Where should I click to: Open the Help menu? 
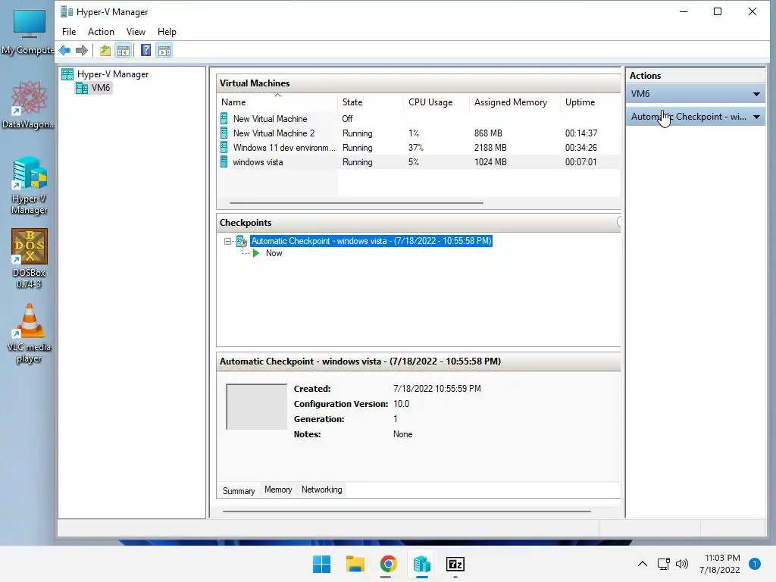tap(167, 32)
